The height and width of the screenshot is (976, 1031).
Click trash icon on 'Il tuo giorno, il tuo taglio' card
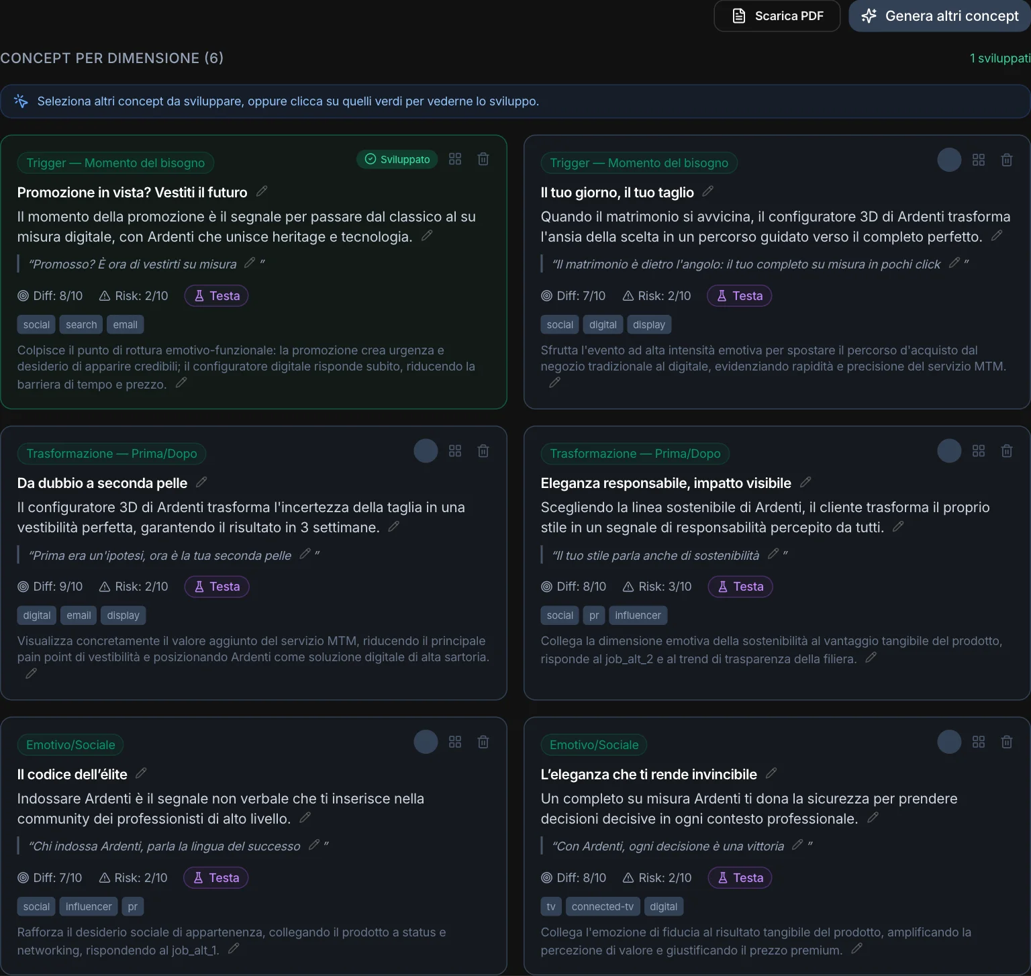click(x=1007, y=160)
